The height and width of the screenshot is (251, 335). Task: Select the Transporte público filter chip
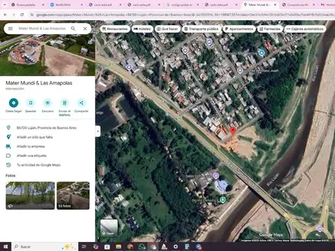click(x=202, y=29)
